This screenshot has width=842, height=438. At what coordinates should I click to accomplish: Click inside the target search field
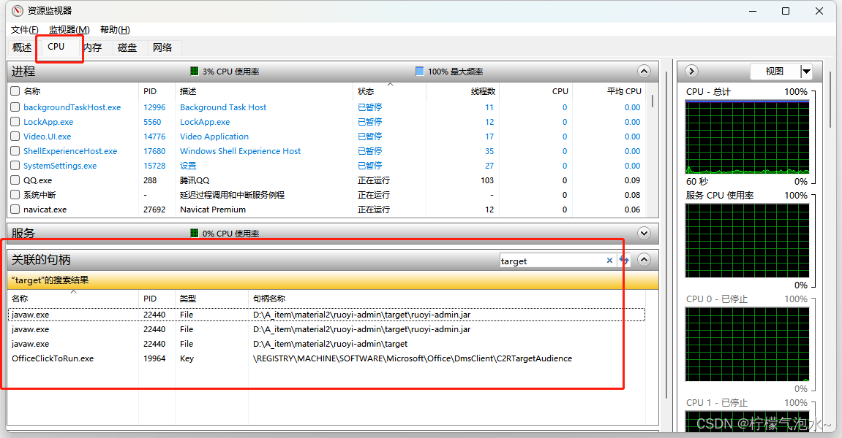click(549, 261)
